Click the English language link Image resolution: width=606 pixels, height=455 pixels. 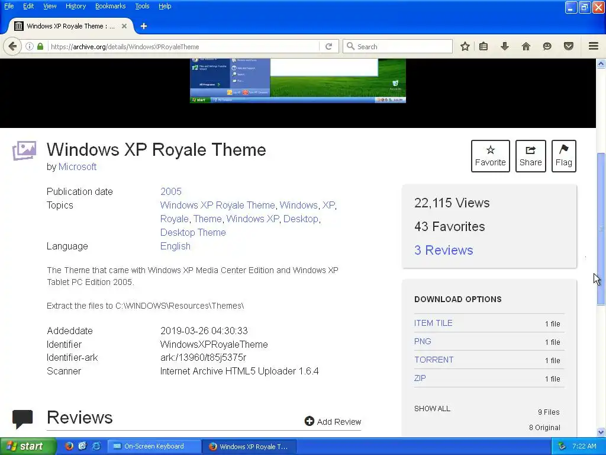175,246
